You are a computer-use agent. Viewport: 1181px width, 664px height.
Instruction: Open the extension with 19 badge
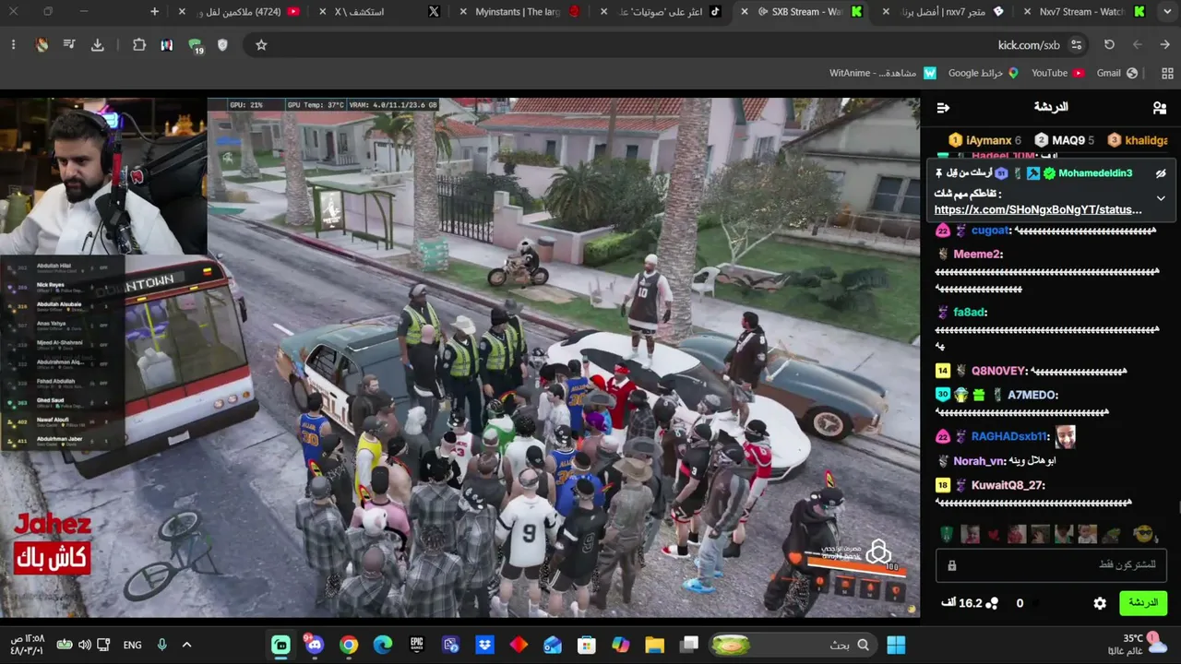tap(196, 45)
